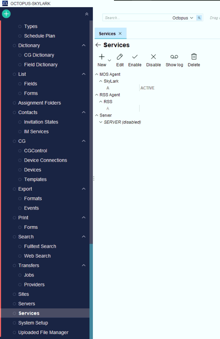Click into the Search input field
This screenshot has width=220, height=339.
tap(137, 18)
